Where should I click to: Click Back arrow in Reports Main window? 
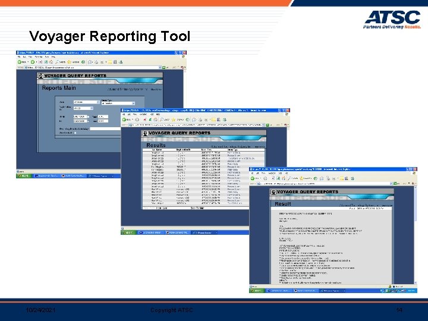point(20,62)
